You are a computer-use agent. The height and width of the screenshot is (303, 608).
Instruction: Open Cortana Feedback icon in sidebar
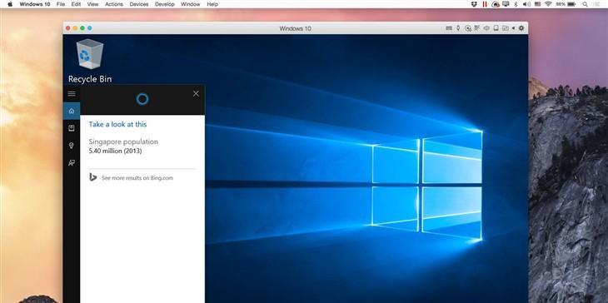[x=72, y=162]
